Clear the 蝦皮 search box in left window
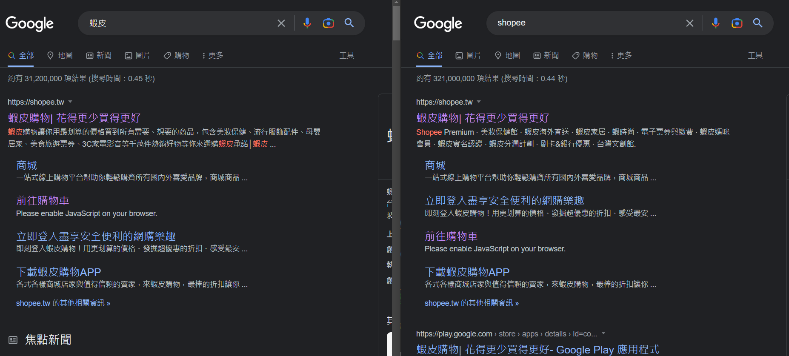The width and height of the screenshot is (789, 356). pyautogui.click(x=281, y=23)
